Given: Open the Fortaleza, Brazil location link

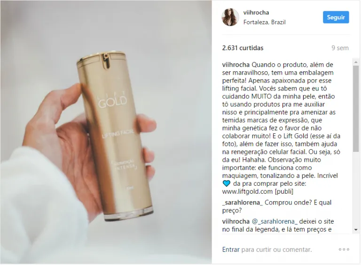Looking at the screenshot, I should pyautogui.click(x=264, y=22).
